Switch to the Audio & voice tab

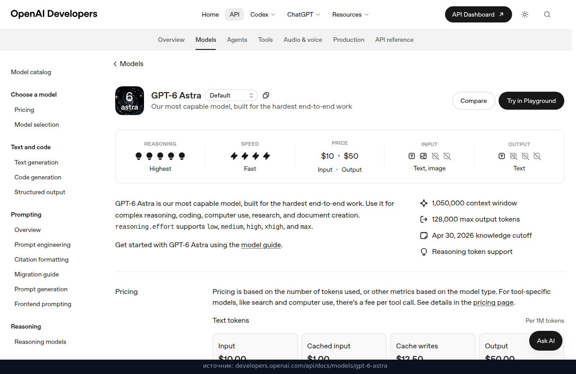pos(303,40)
